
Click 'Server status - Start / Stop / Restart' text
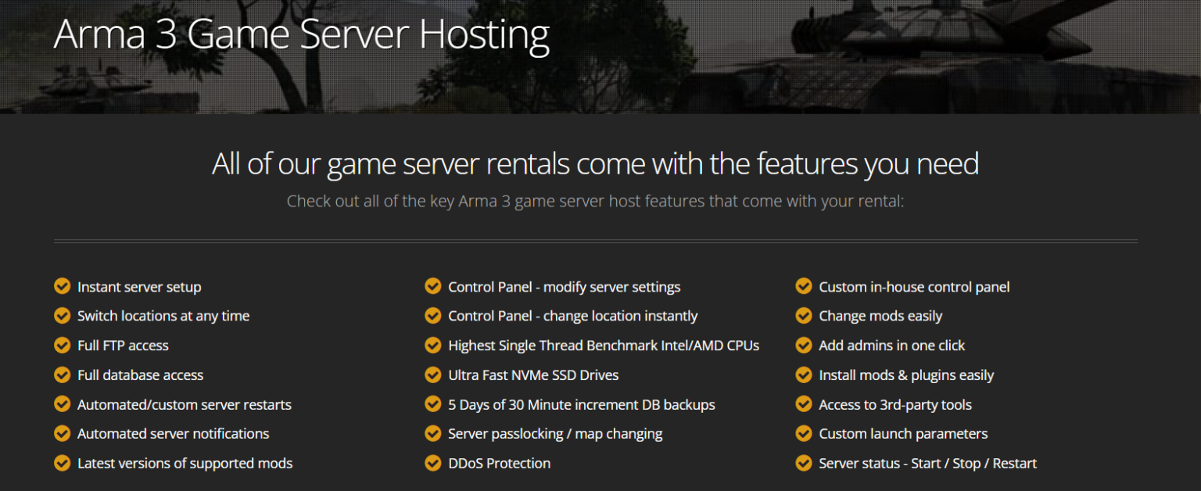pos(927,464)
